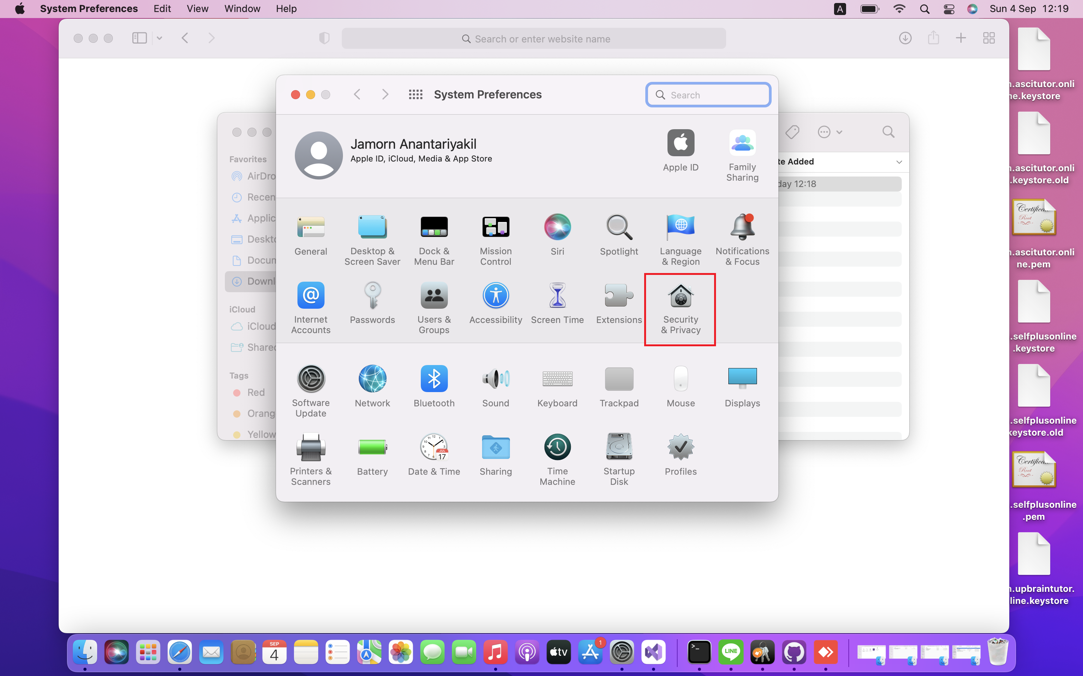Open the System Preferences app menu
The image size is (1083, 676).
89,9
